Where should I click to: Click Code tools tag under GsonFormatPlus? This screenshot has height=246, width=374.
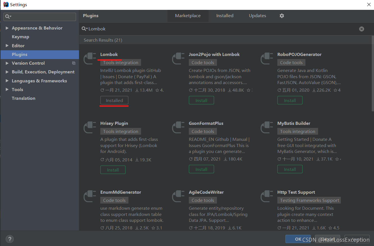[203, 132]
